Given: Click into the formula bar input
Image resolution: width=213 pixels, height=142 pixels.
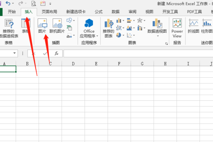Looking at the screenshot, I should [138, 53].
